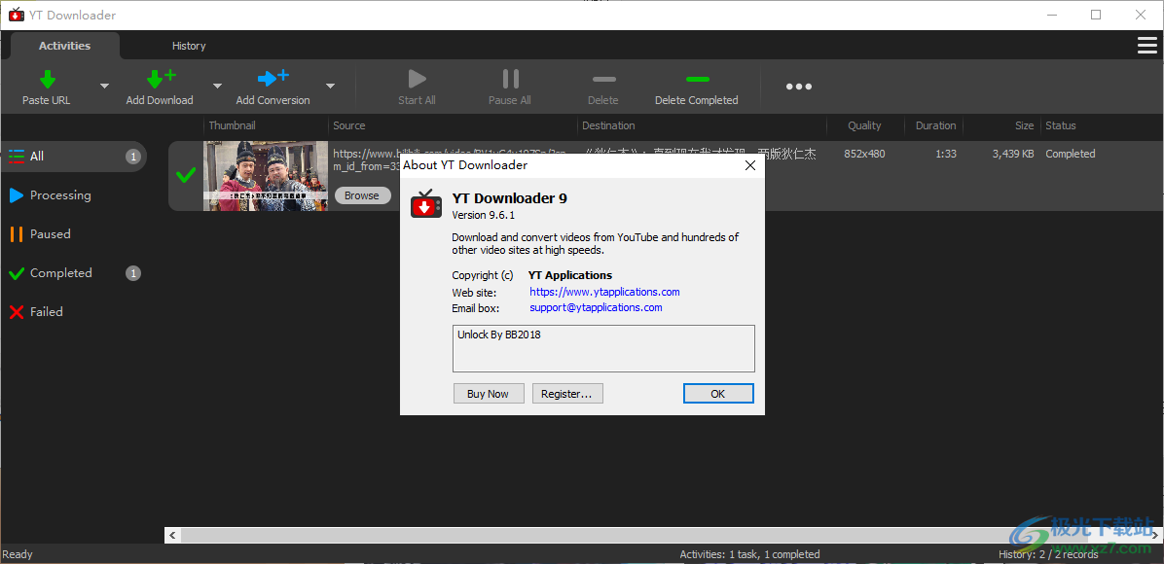Open the Add Download dropdown arrow
Image resolution: width=1164 pixels, height=564 pixels.
pyautogui.click(x=217, y=86)
